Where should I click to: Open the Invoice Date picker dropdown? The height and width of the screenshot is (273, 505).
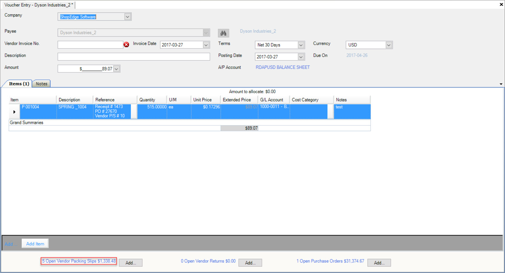point(206,45)
